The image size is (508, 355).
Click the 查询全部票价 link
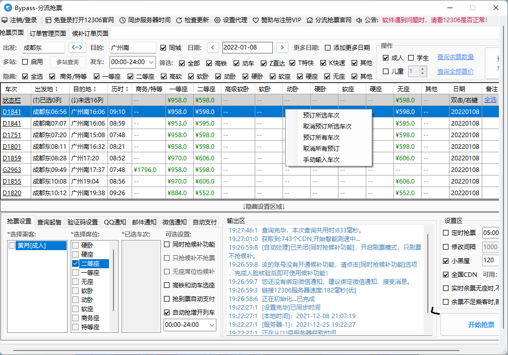coord(455,71)
